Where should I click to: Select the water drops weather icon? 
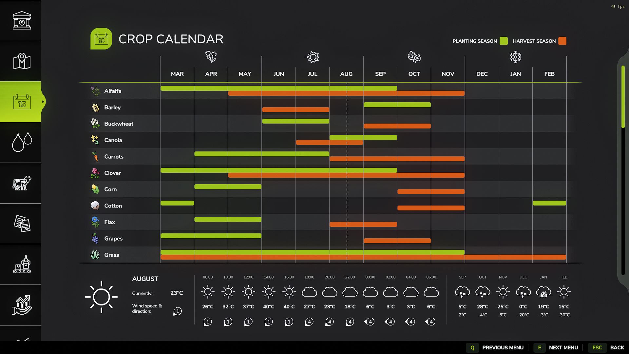coord(22,142)
